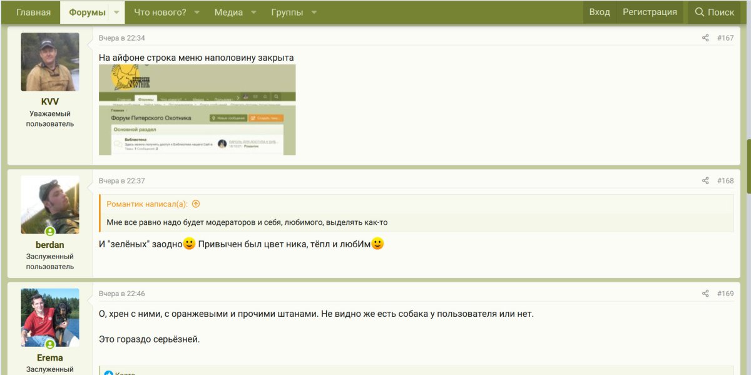Viewport: 751px width, 375px height.
Task: Click the search magnifier icon
Action: (x=700, y=12)
